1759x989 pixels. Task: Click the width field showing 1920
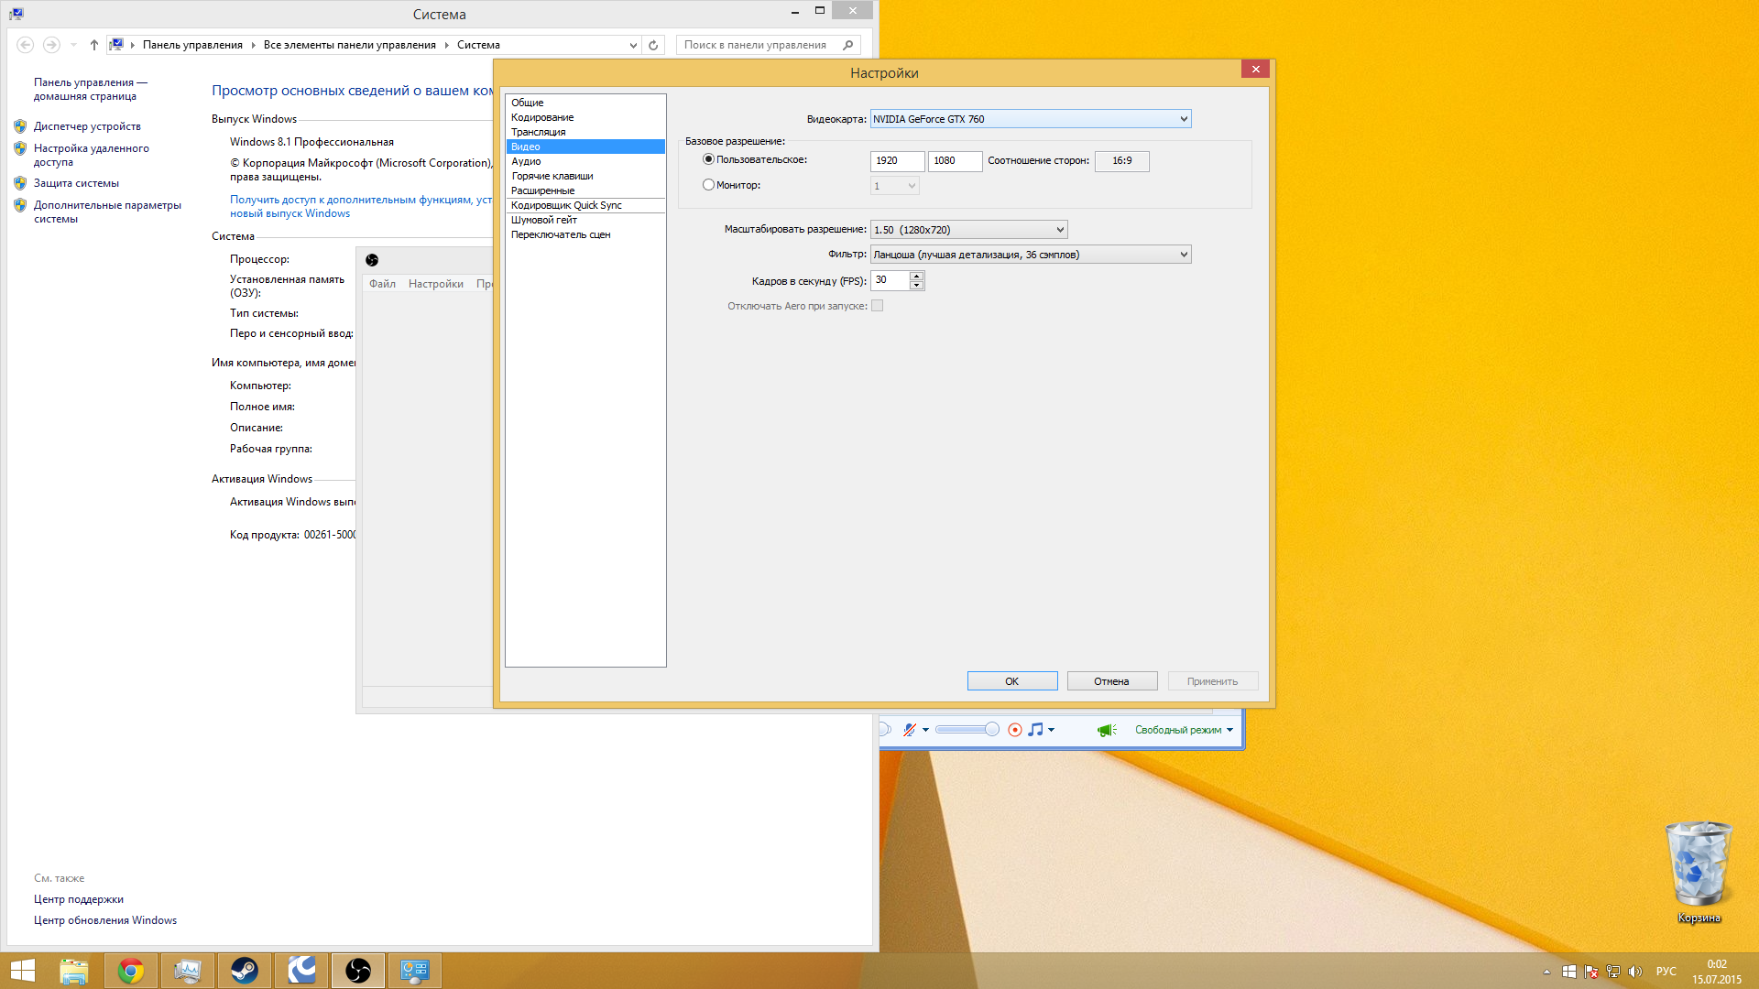point(897,161)
